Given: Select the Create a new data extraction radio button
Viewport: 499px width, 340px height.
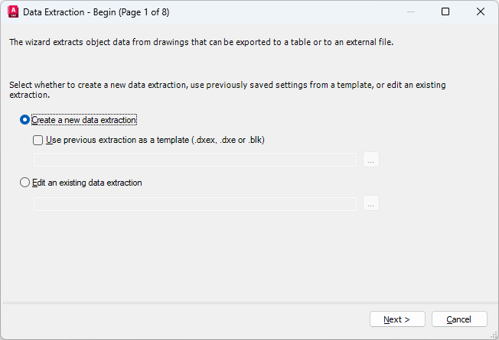Looking at the screenshot, I should coord(25,120).
